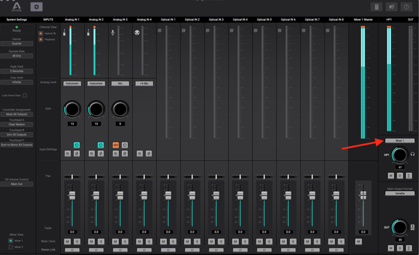The image size is (419, 255).
Task: Click the guitar icon on Analog IN 1
Action: point(65,33)
